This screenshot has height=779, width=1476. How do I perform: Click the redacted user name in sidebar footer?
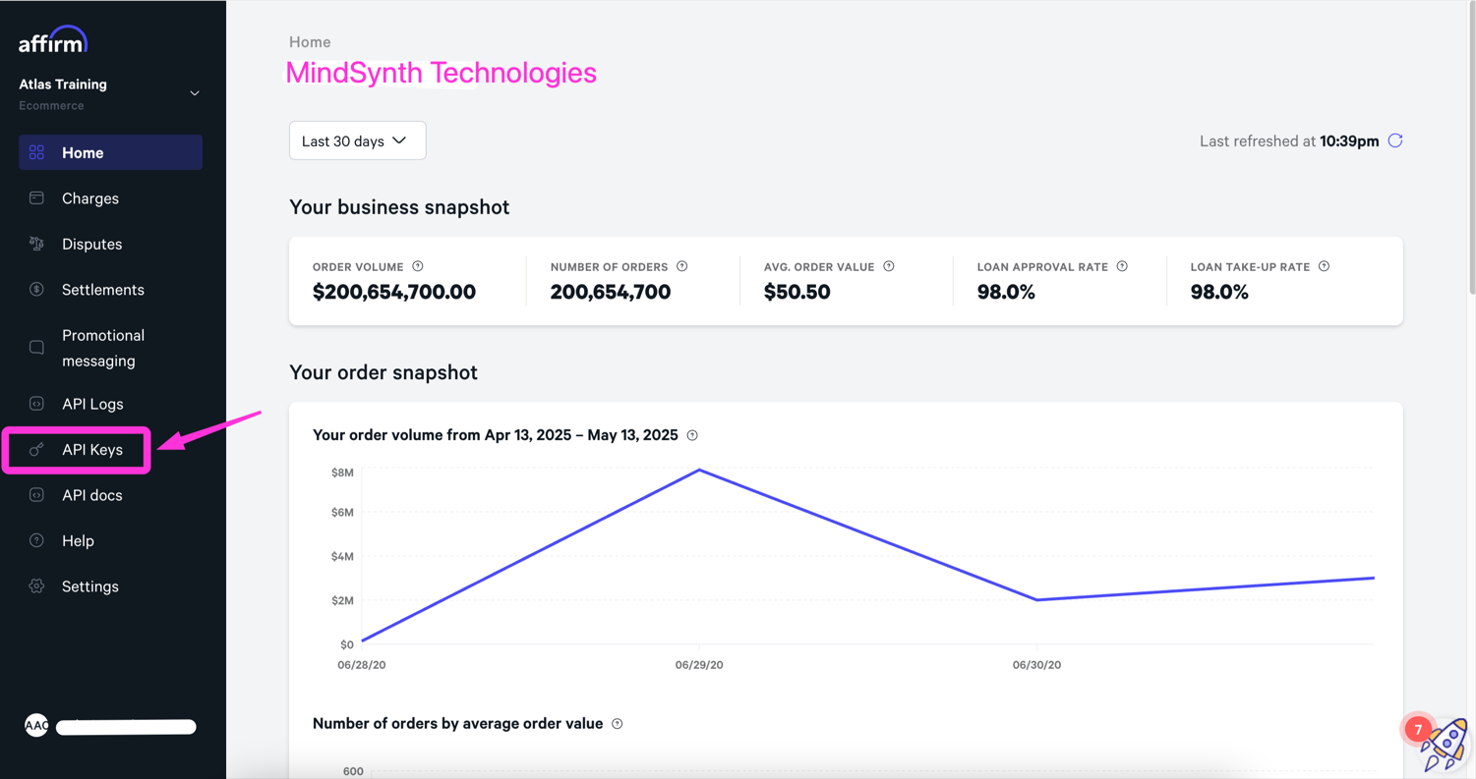click(x=126, y=727)
